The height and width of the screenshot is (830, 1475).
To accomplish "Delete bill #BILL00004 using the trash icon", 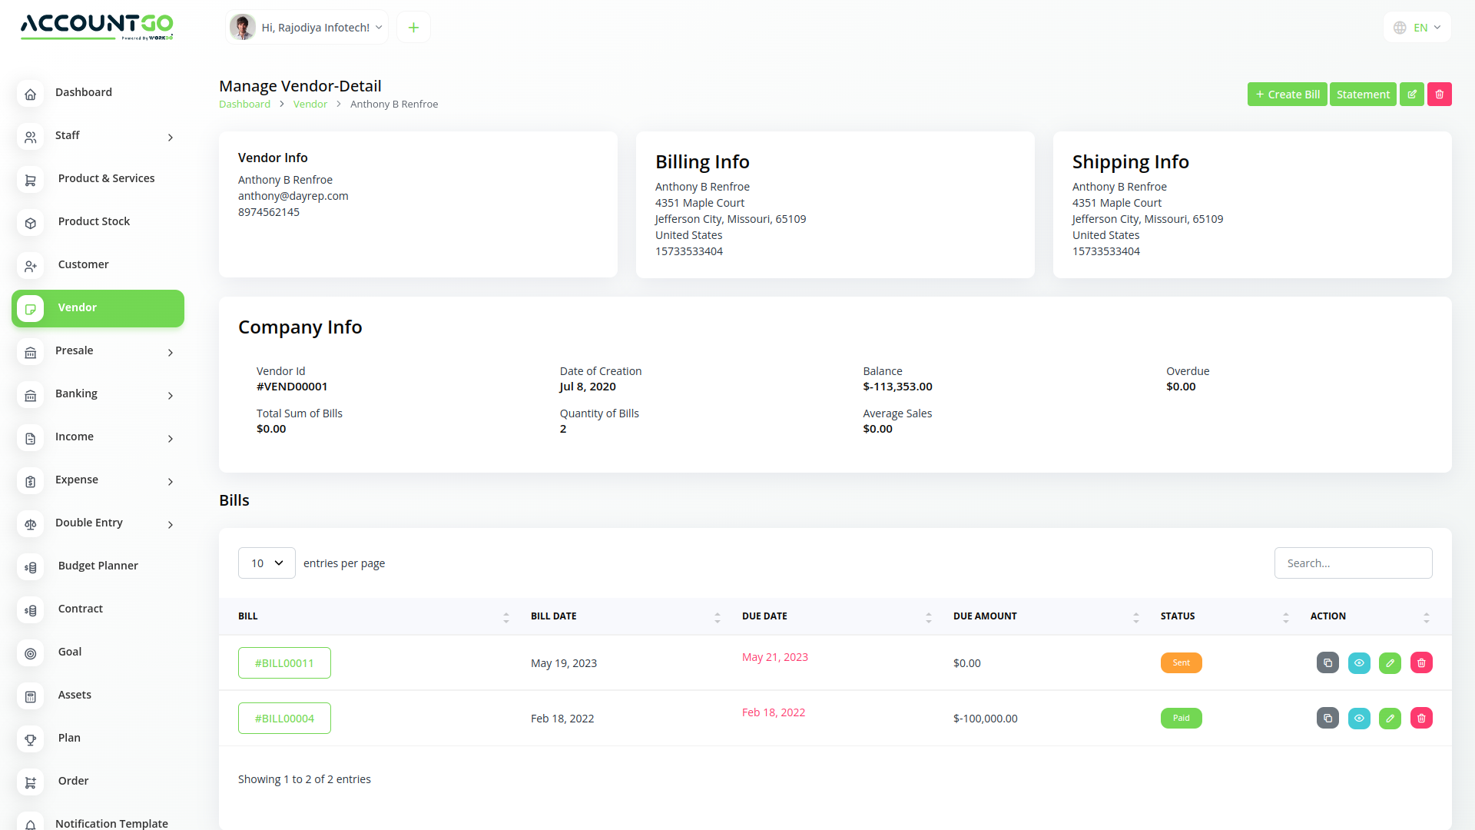I will click(1421, 718).
